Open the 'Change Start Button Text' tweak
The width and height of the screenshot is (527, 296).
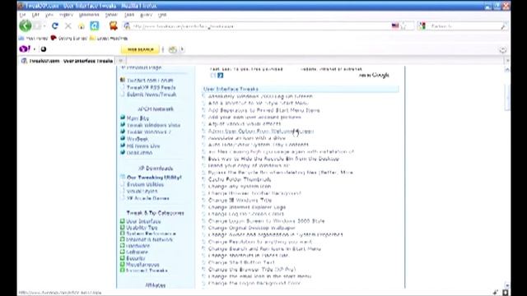[241, 262]
